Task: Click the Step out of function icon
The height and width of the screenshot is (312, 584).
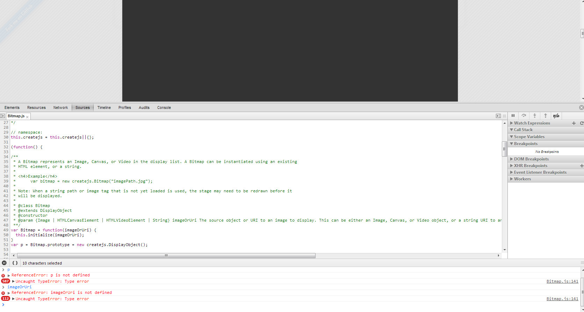Action: 545,116
